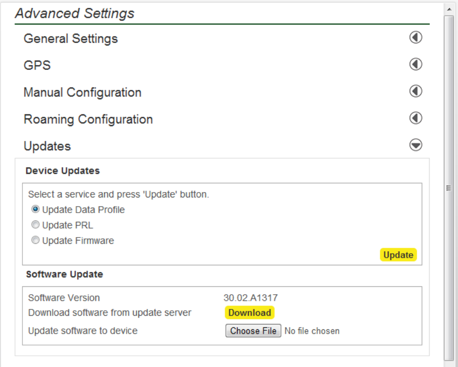This screenshot has height=367, width=458.
Task: Click the yellow Download button
Action: coord(250,313)
